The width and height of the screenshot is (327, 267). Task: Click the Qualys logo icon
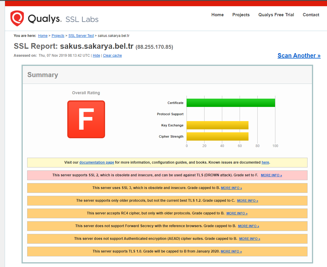pos(17,18)
